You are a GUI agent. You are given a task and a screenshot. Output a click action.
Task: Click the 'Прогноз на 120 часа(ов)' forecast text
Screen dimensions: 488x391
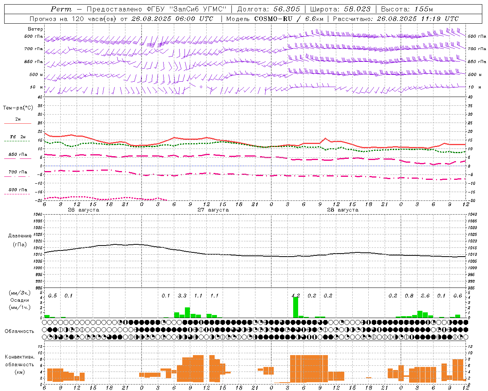pos(74,19)
